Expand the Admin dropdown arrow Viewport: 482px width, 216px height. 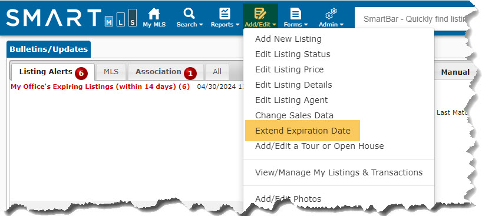[x=342, y=25]
